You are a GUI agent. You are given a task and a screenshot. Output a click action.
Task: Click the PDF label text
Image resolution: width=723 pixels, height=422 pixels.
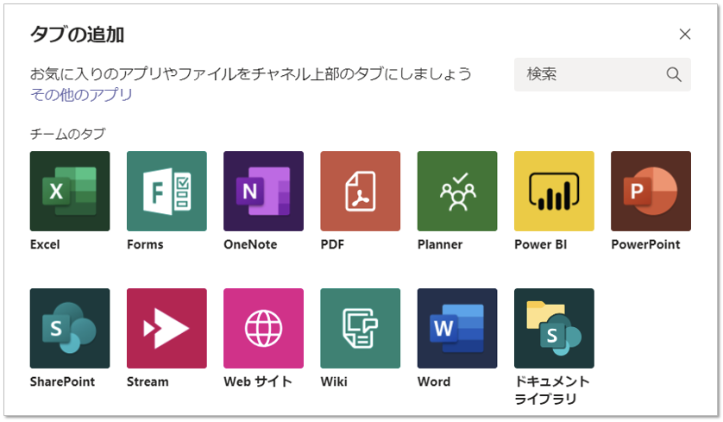pyautogui.click(x=332, y=244)
